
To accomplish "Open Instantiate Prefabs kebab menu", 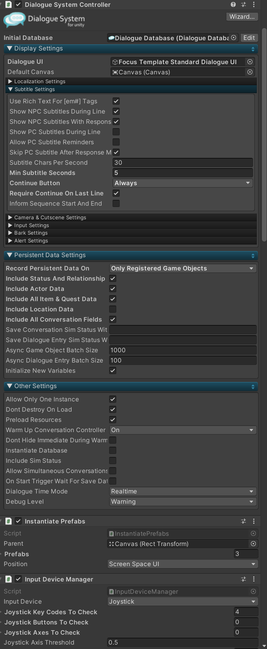I will tap(254, 521).
